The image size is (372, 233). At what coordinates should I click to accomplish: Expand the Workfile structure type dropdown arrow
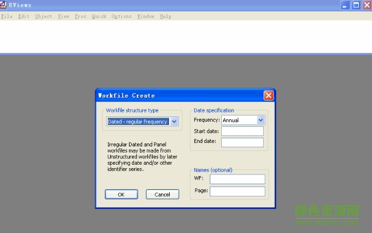[x=174, y=122]
